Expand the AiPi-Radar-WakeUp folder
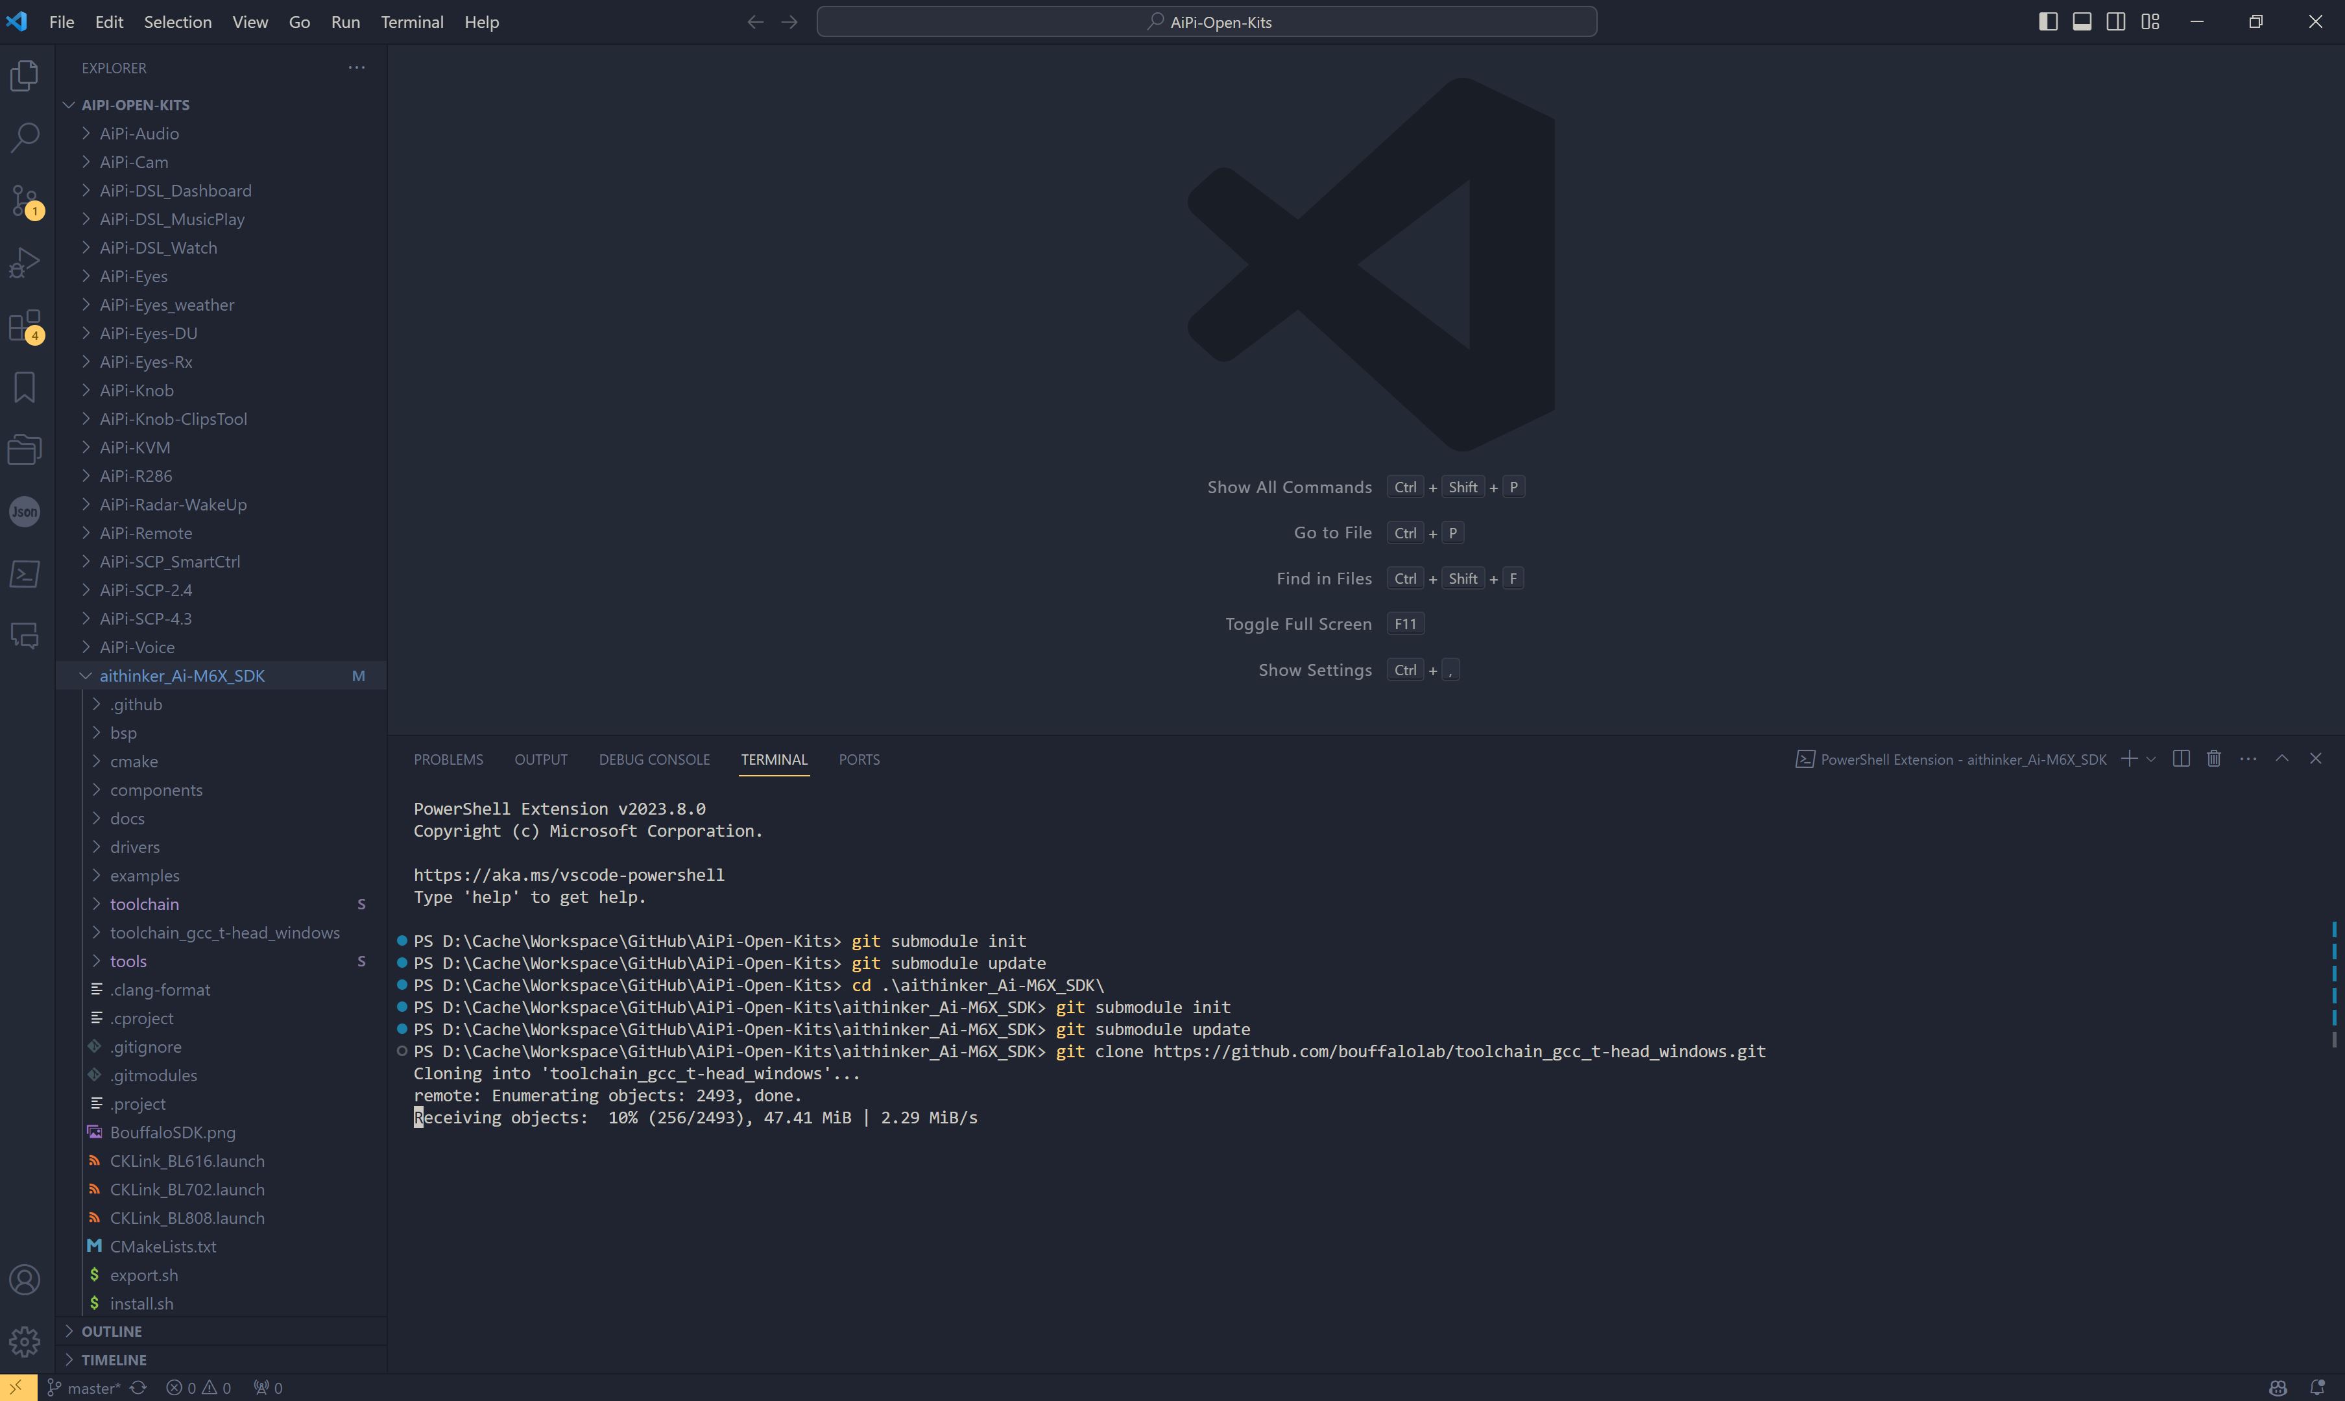The height and width of the screenshot is (1401, 2345). coord(222,504)
